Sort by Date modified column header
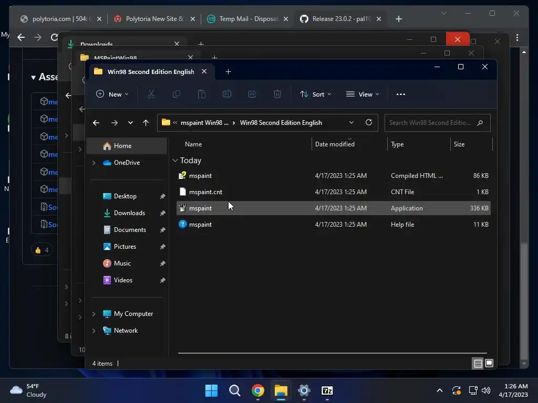Viewport: 538px width, 403px height. 335,144
